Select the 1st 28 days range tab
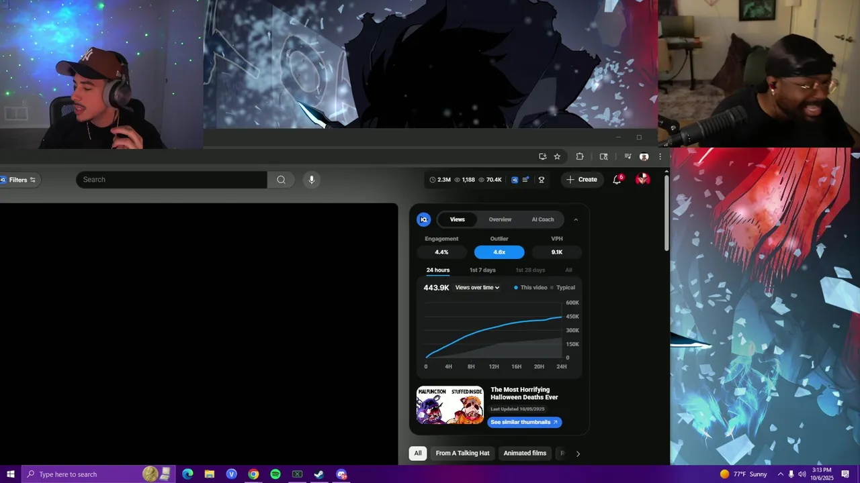 click(x=530, y=270)
